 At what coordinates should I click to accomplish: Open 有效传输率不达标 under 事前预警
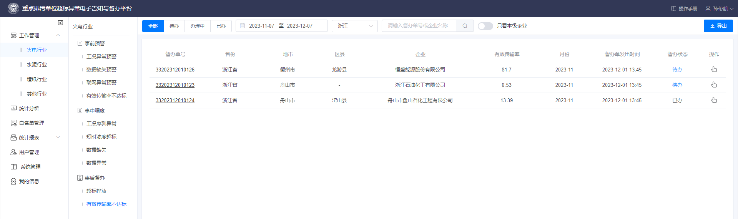[106, 96]
